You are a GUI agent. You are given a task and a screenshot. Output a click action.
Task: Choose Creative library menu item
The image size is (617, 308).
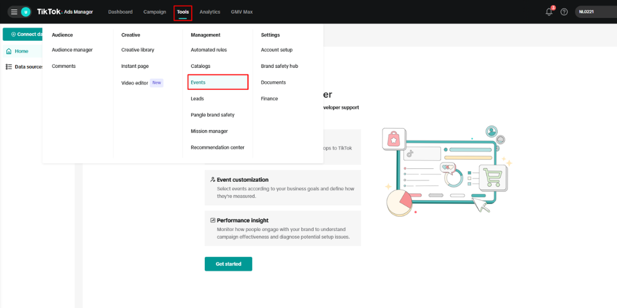click(x=138, y=50)
